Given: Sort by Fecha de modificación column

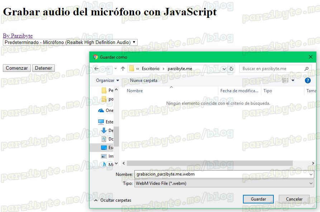Looking at the screenshot, I should coord(239,91).
